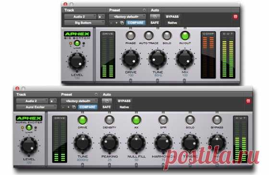The image size is (269, 175).
Task: Open Audio 2 track selector in Big Bottom window
Action: 80,17
